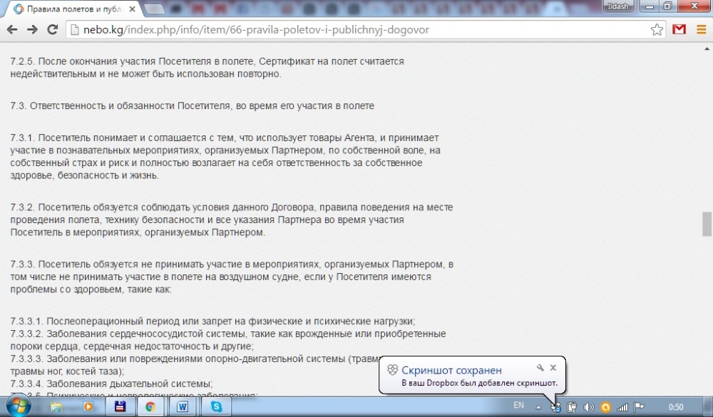713x417 pixels.
Task: Click the page info icon in address bar
Action: [x=75, y=30]
